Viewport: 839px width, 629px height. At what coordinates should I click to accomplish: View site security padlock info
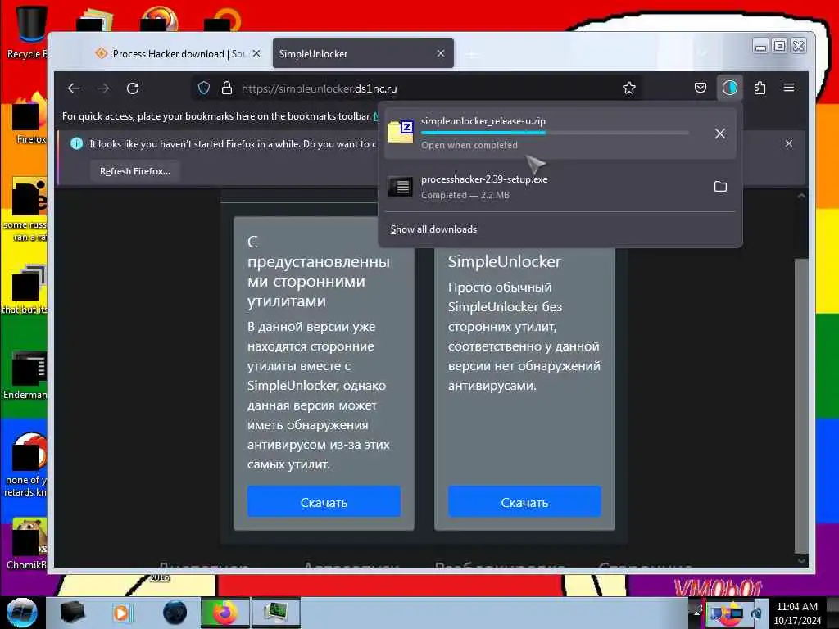click(x=227, y=88)
